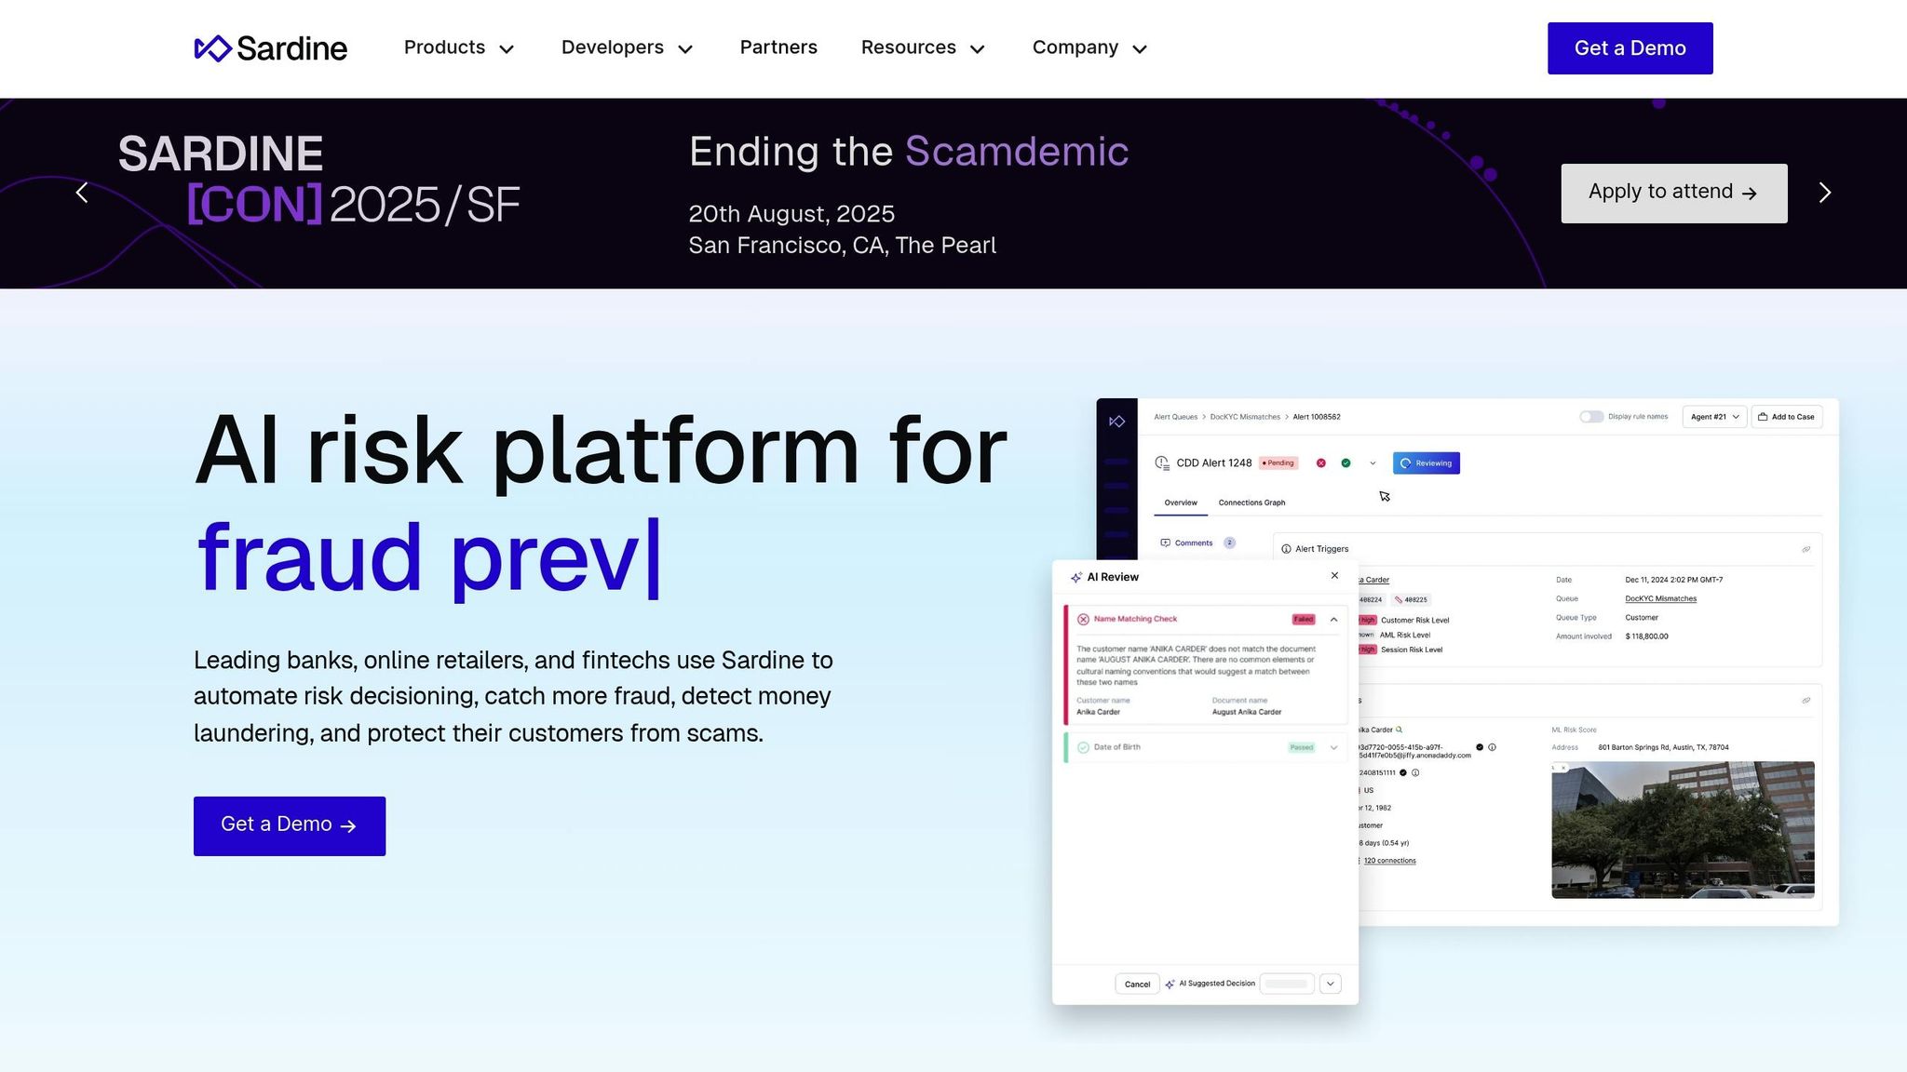Image resolution: width=1907 pixels, height=1072 pixels.
Task: Click the header Get a Demo button
Action: point(1630,48)
